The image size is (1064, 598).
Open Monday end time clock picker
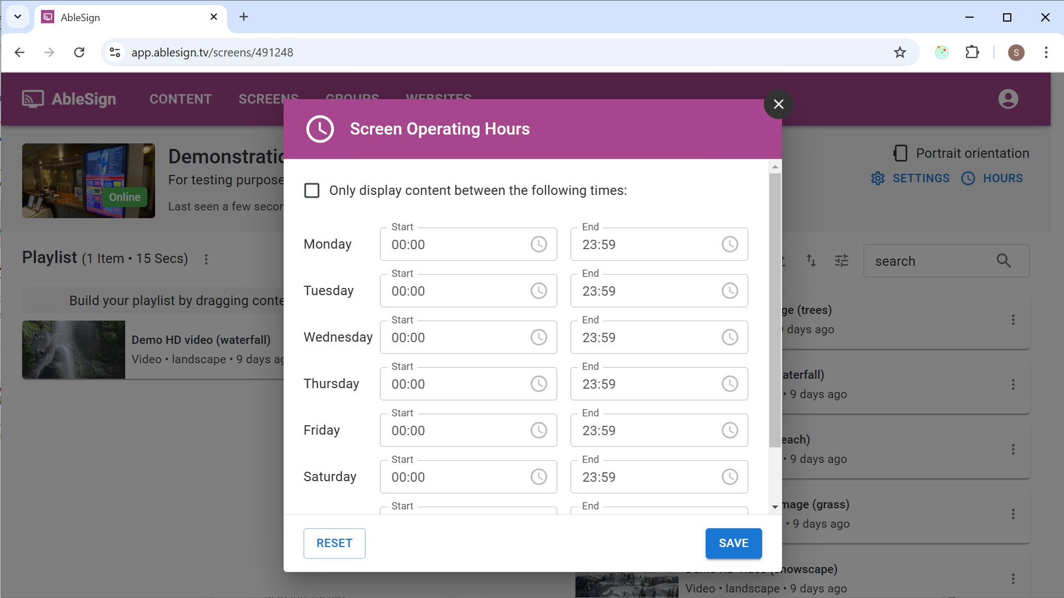(729, 244)
